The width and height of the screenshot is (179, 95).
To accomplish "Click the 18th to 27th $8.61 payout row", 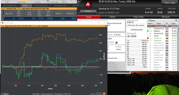I will click(137, 65).
